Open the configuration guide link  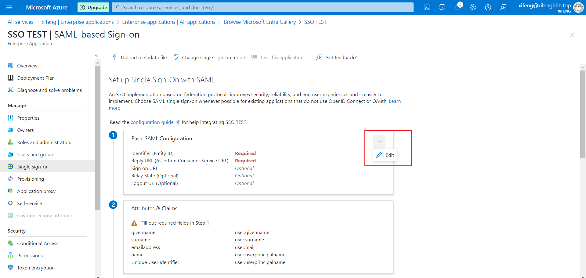[x=155, y=122]
